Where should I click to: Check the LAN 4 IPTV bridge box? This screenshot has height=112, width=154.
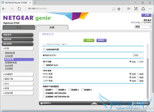(x=82, y=89)
